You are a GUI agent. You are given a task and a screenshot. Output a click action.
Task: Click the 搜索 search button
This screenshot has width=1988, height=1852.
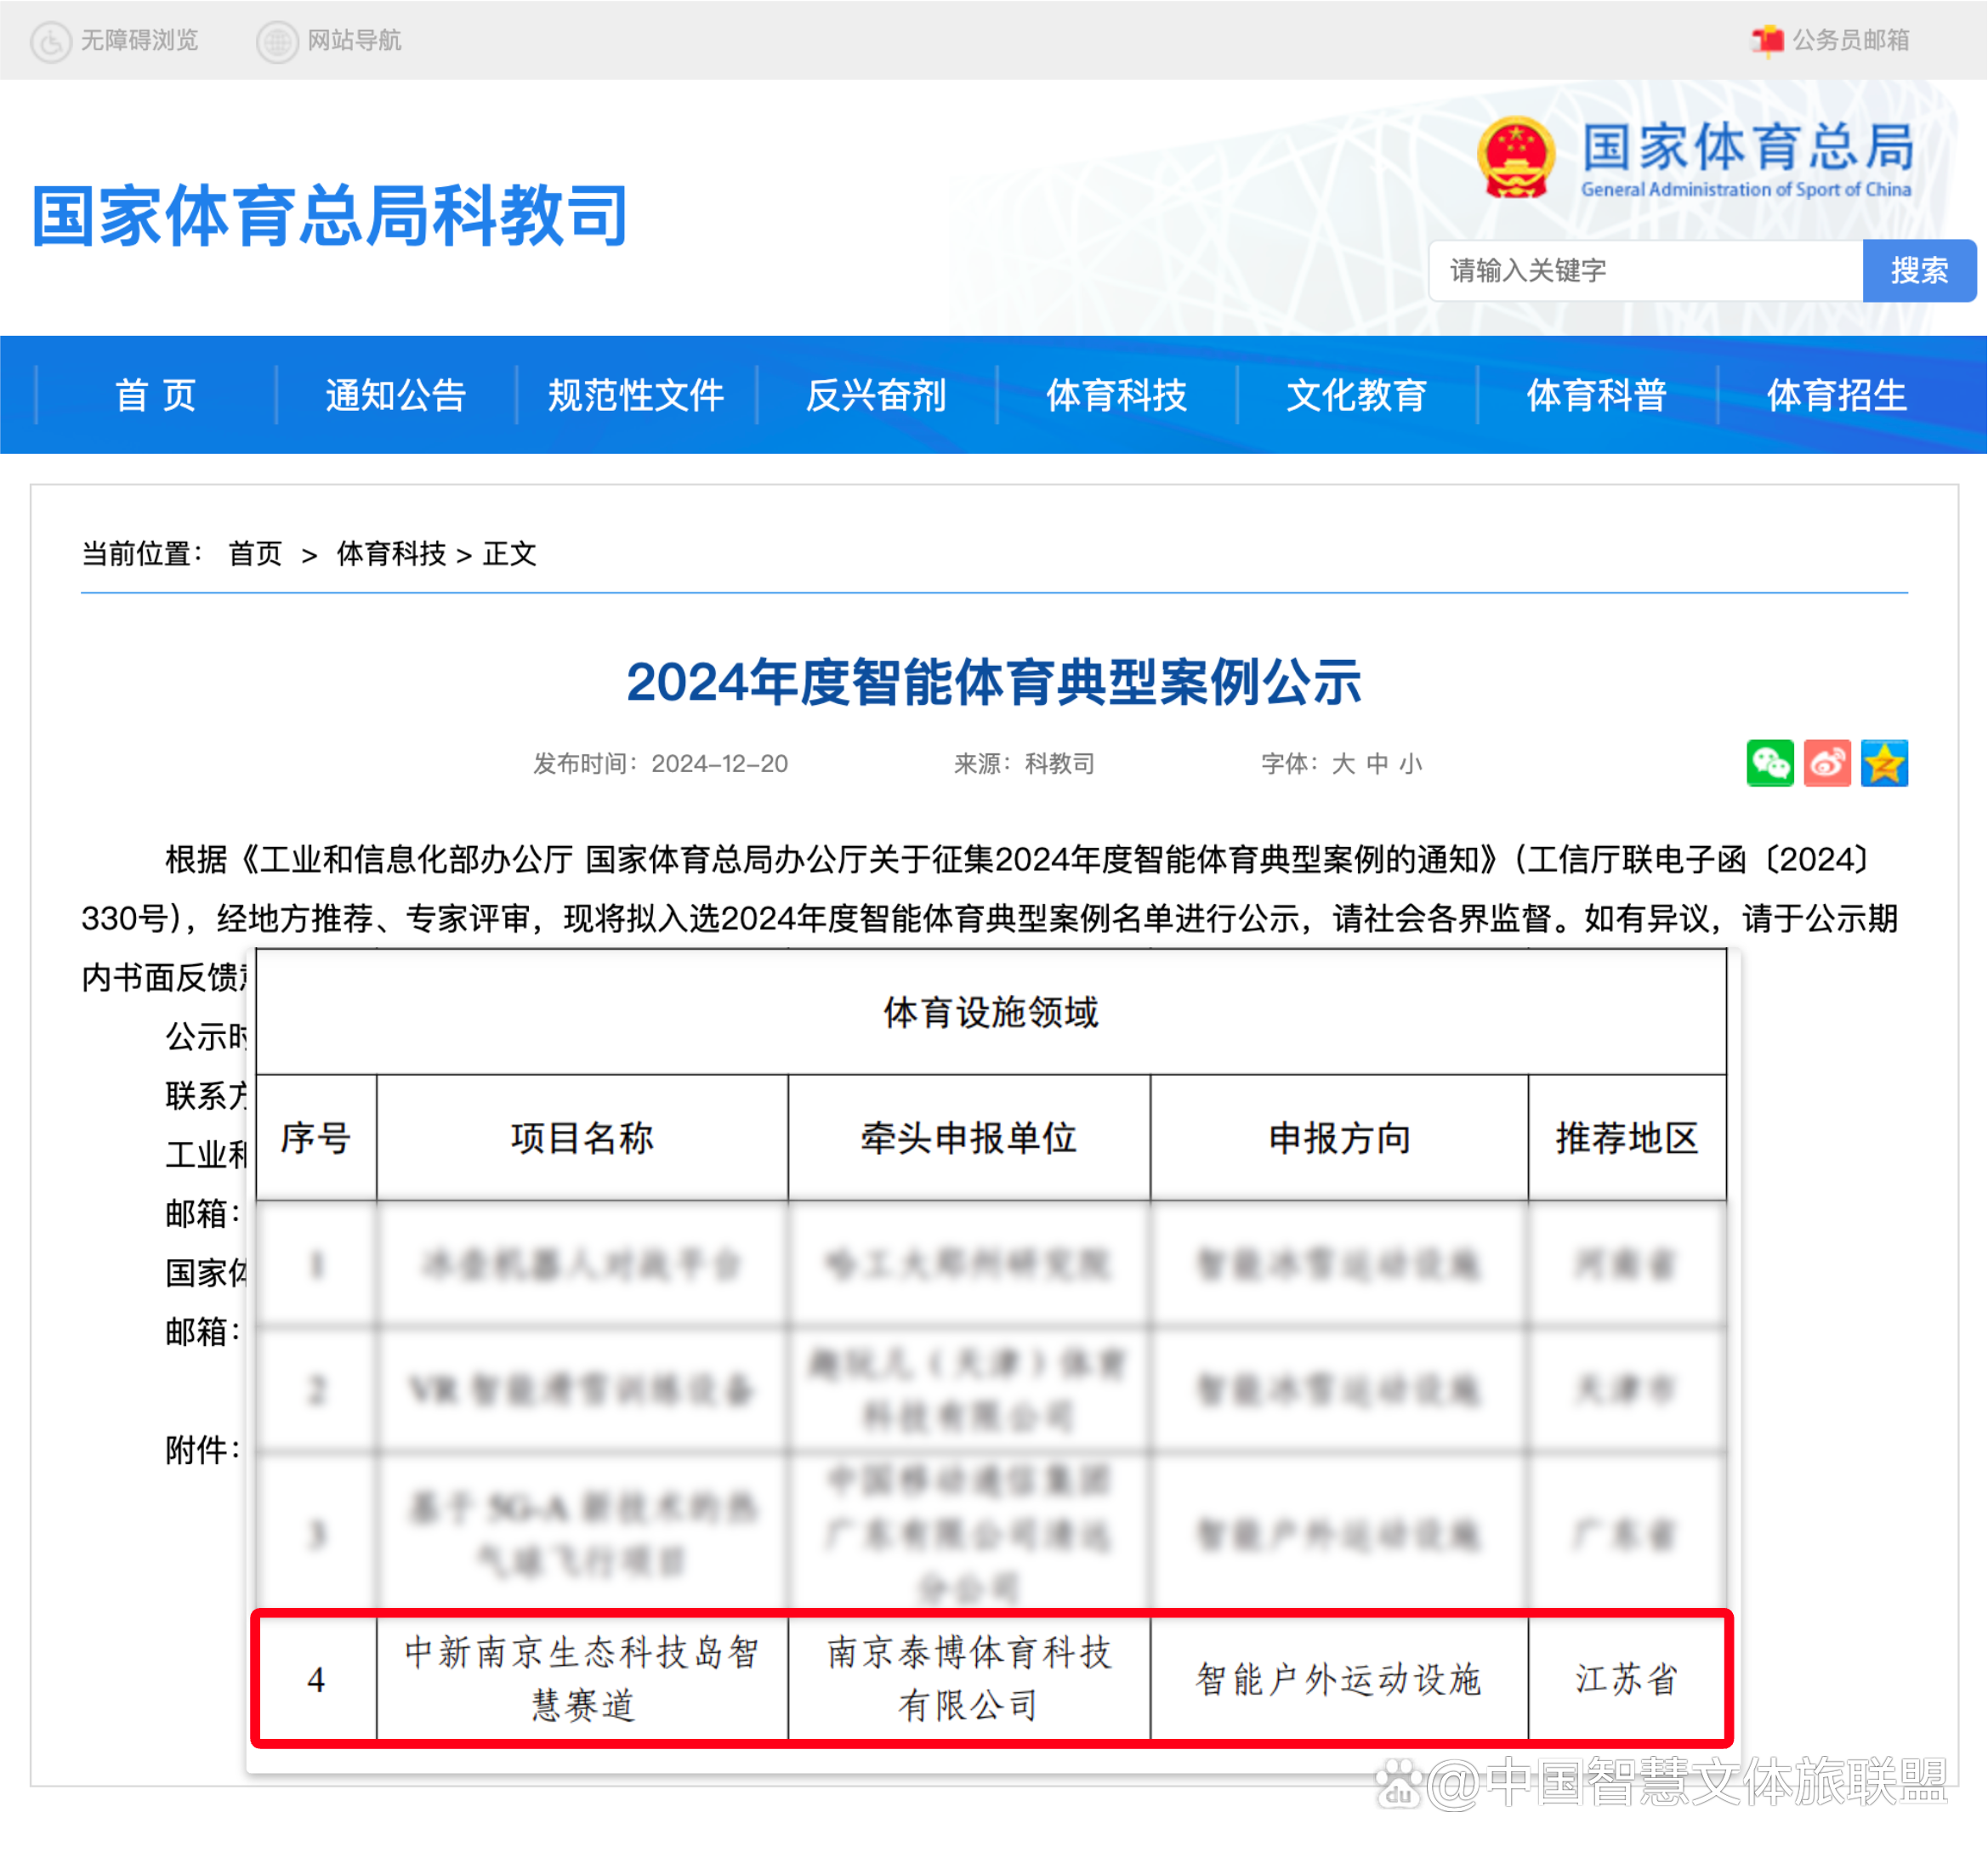tap(1920, 270)
